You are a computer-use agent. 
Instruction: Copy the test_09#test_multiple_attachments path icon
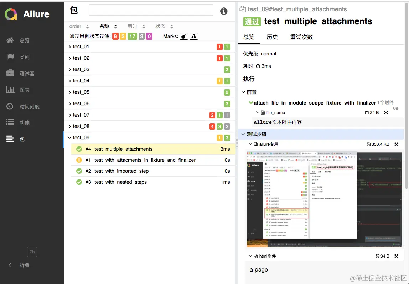(x=243, y=9)
